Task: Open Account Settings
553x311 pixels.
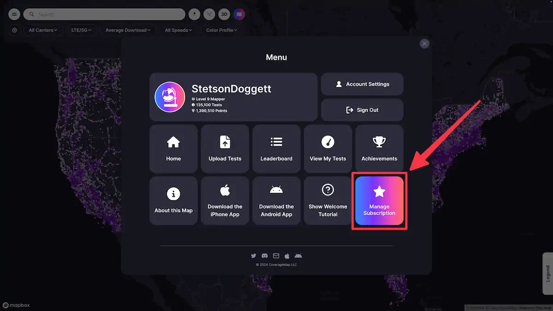Action: coord(362,84)
